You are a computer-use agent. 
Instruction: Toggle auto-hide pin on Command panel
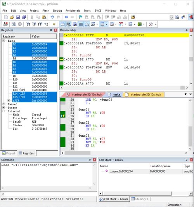(x=90, y=160)
